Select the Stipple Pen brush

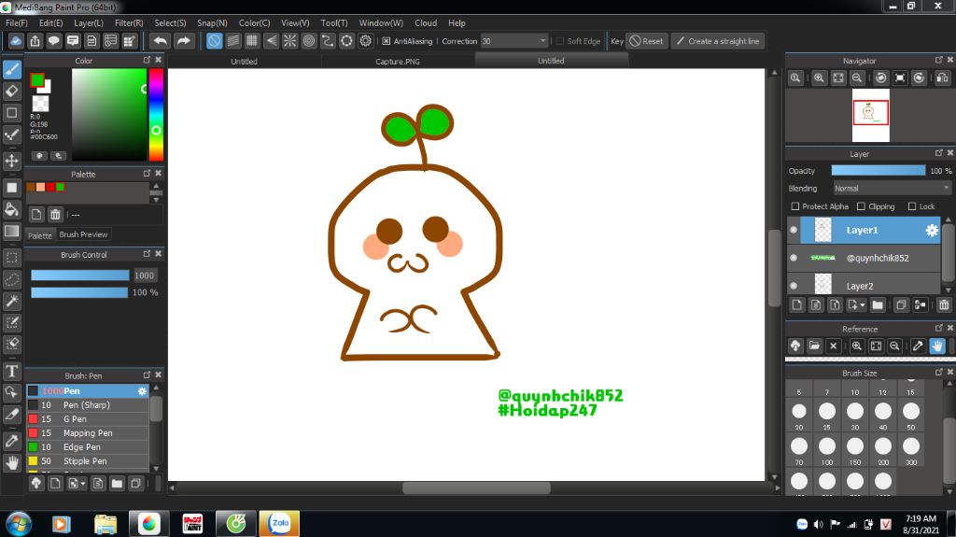coord(87,460)
